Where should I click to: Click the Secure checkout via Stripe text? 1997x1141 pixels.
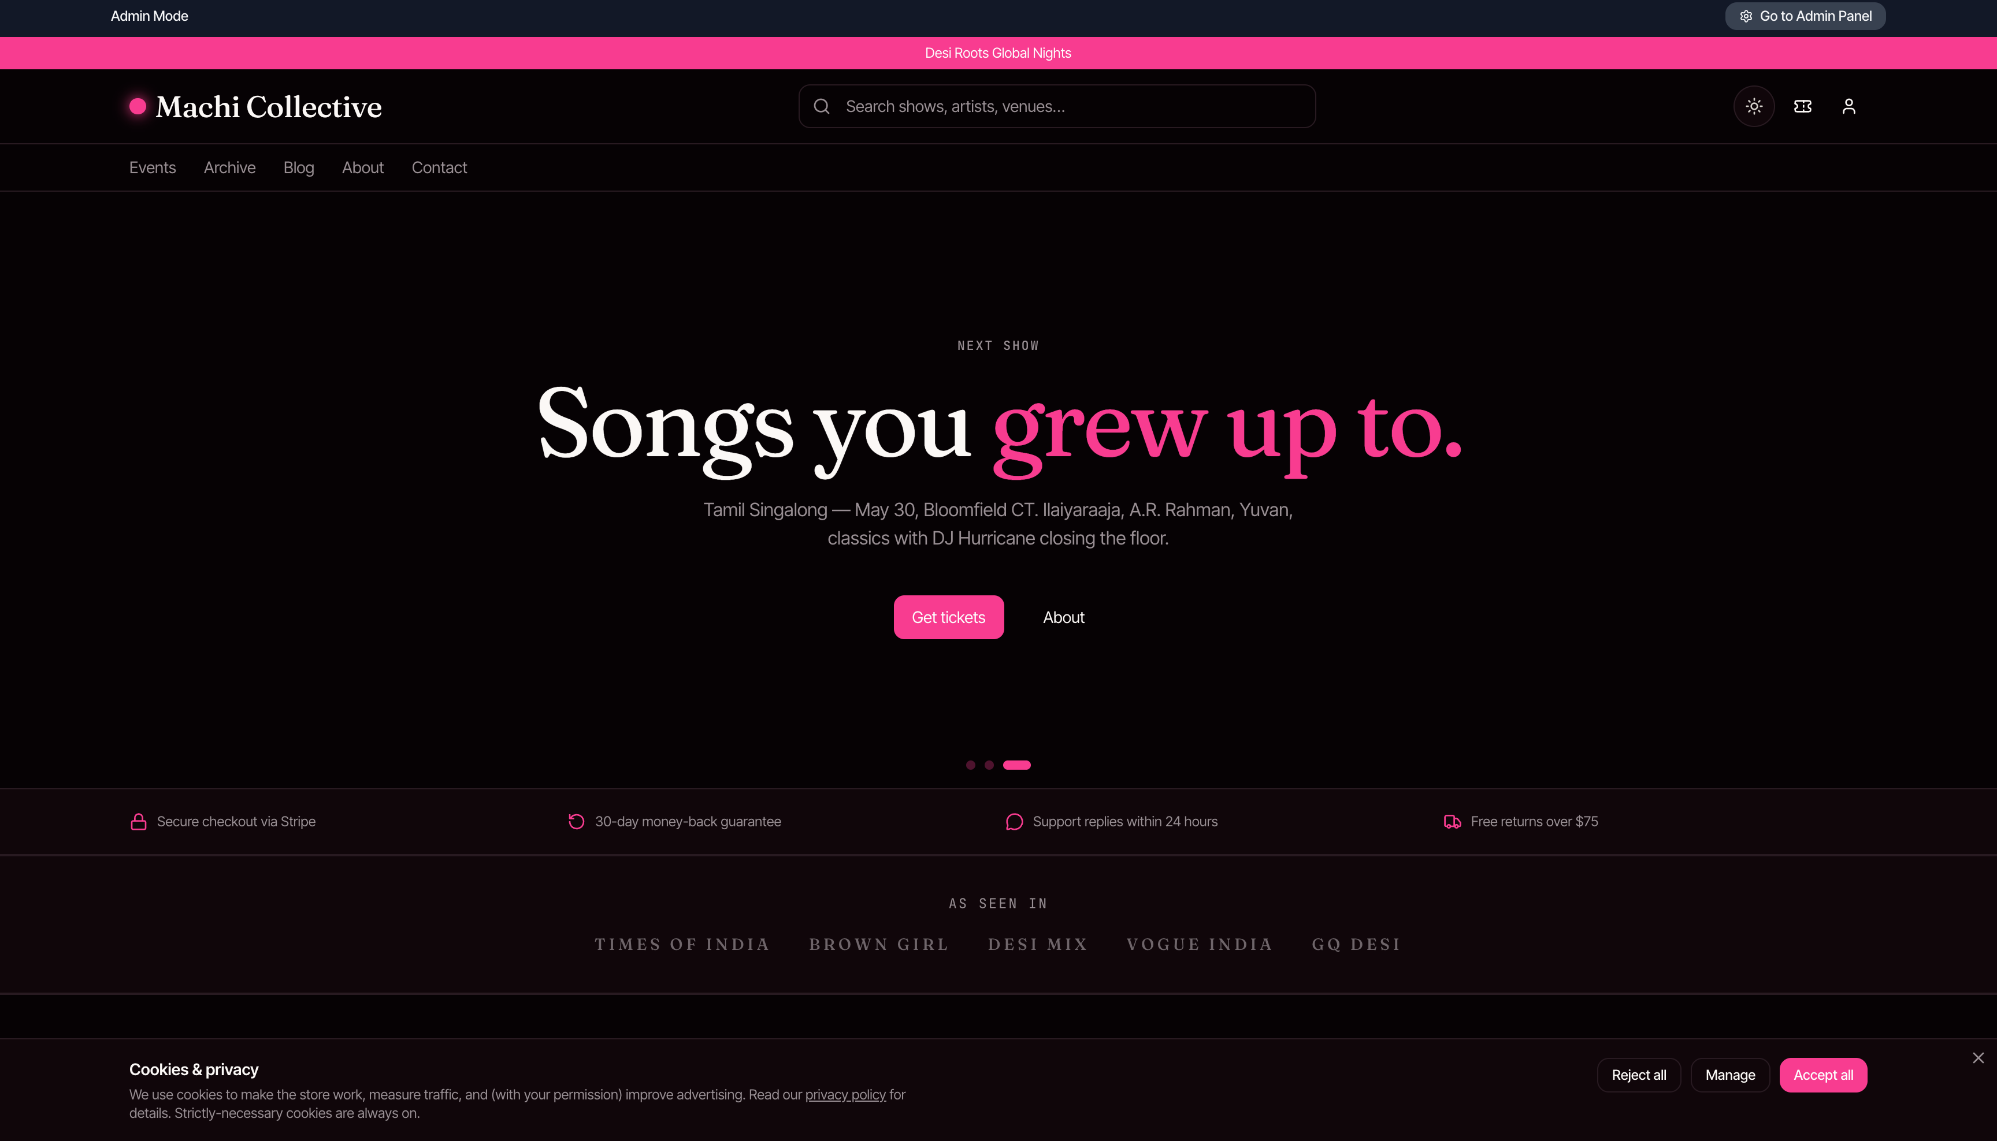(236, 821)
